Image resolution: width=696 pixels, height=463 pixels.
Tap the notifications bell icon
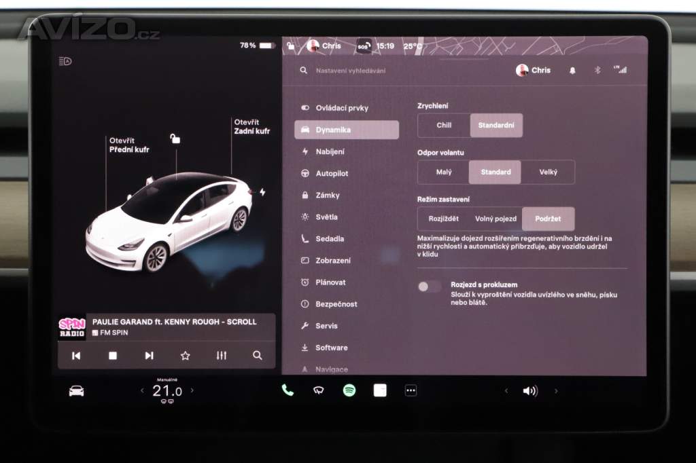coord(572,71)
